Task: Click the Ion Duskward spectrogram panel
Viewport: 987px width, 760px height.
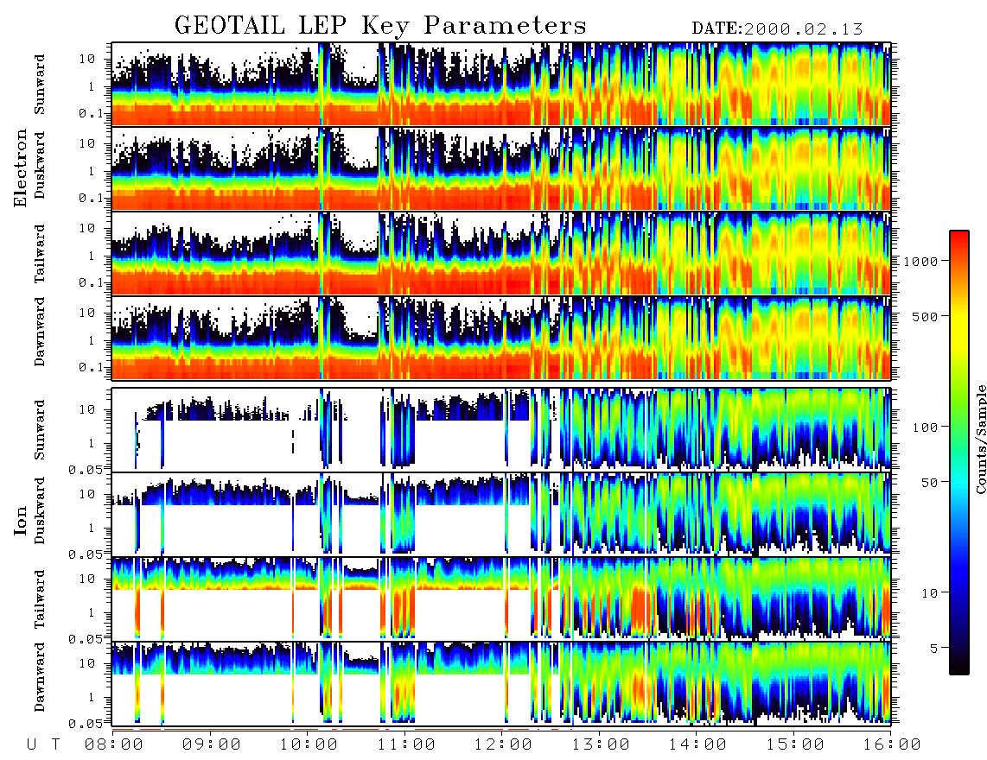Action: pyautogui.click(x=501, y=514)
